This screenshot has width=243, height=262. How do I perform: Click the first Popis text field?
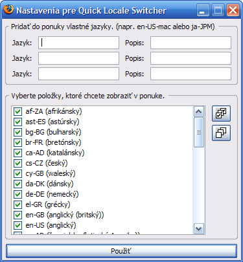[191, 43]
